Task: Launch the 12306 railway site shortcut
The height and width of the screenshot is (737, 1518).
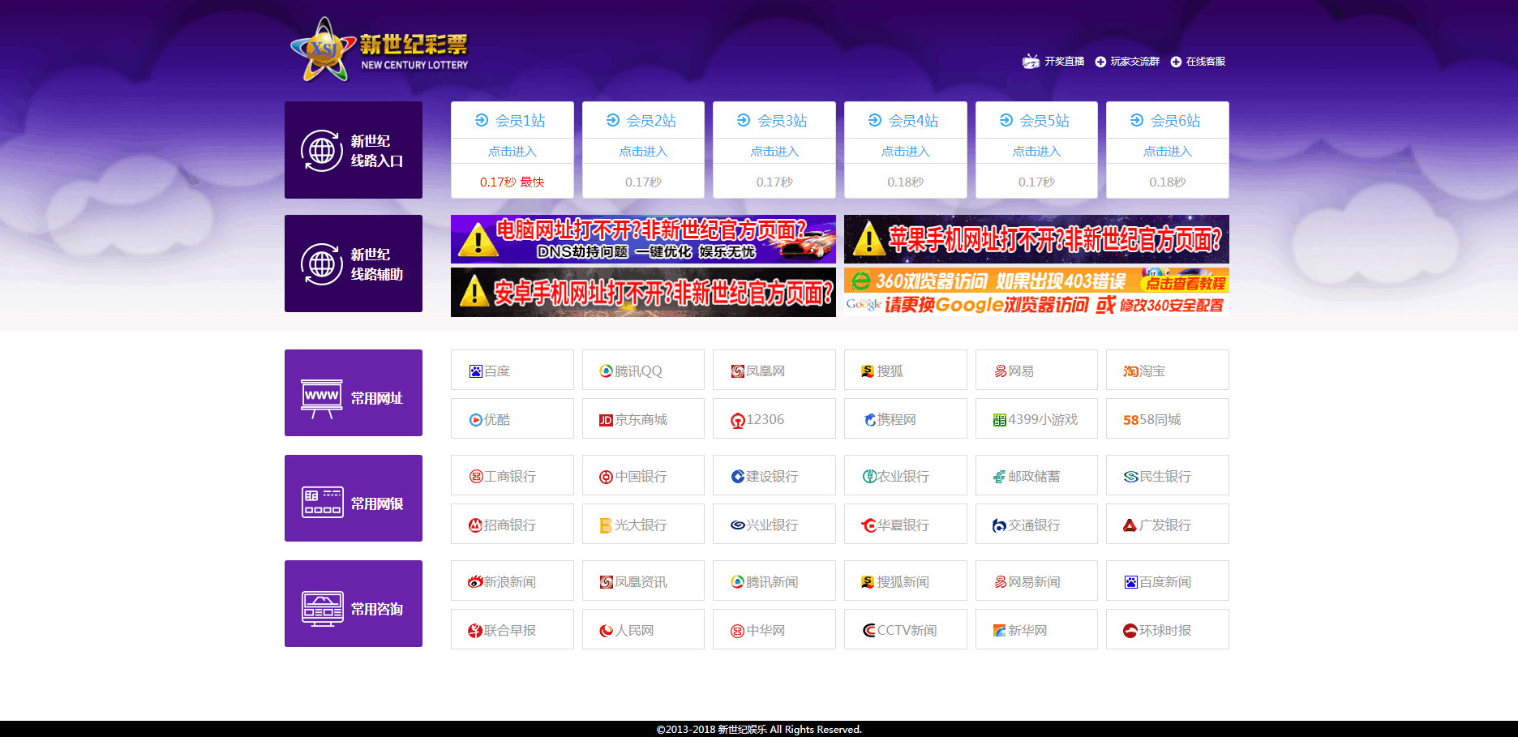Action: click(x=774, y=418)
